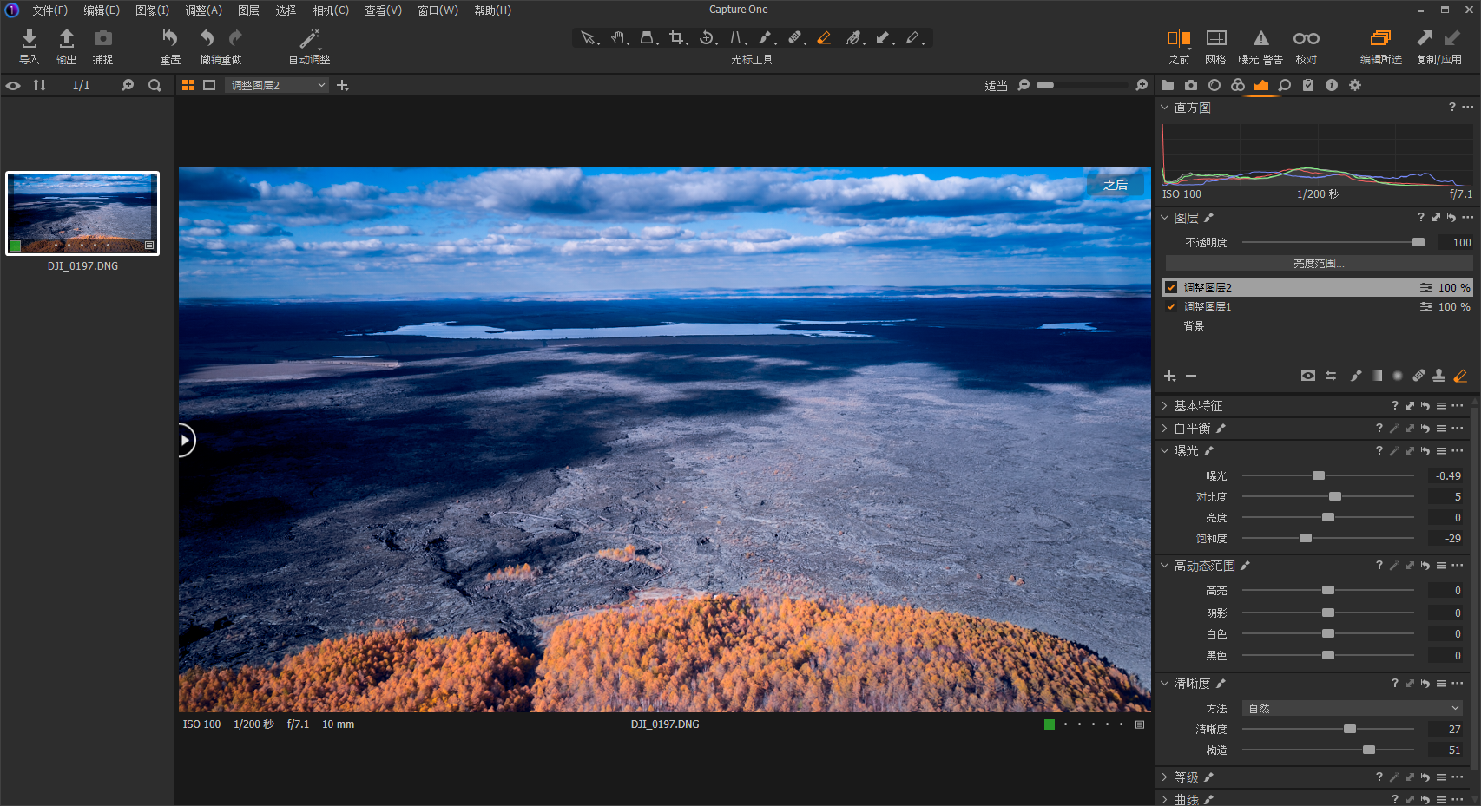This screenshot has width=1481, height=806.
Task: Expand the 等级 levels panel
Action: [1165, 777]
